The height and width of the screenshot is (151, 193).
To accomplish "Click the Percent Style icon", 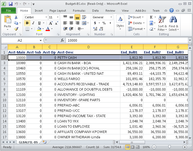I will 104,23.
